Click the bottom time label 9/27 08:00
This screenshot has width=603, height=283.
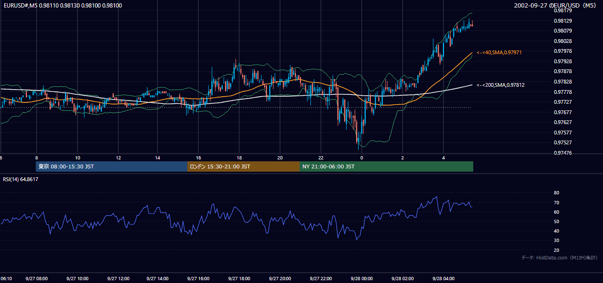(36, 279)
